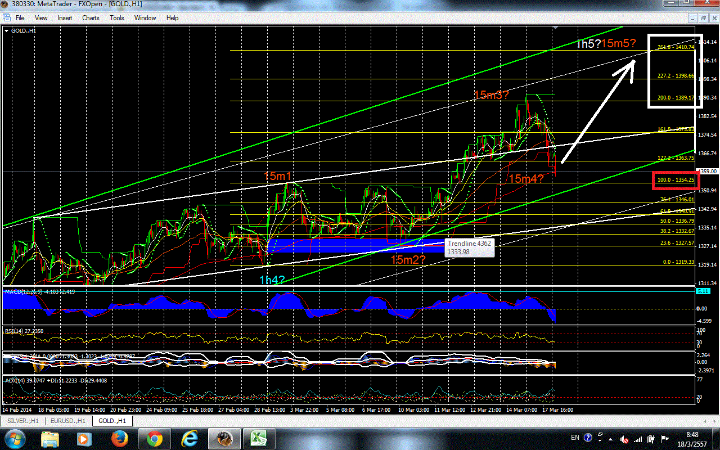This screenshot has width=720, height=450.
Task: Click the chart document icon beside File menu
Action: [7, 18]
